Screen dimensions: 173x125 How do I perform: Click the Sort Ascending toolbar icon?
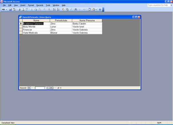[54, 9]
